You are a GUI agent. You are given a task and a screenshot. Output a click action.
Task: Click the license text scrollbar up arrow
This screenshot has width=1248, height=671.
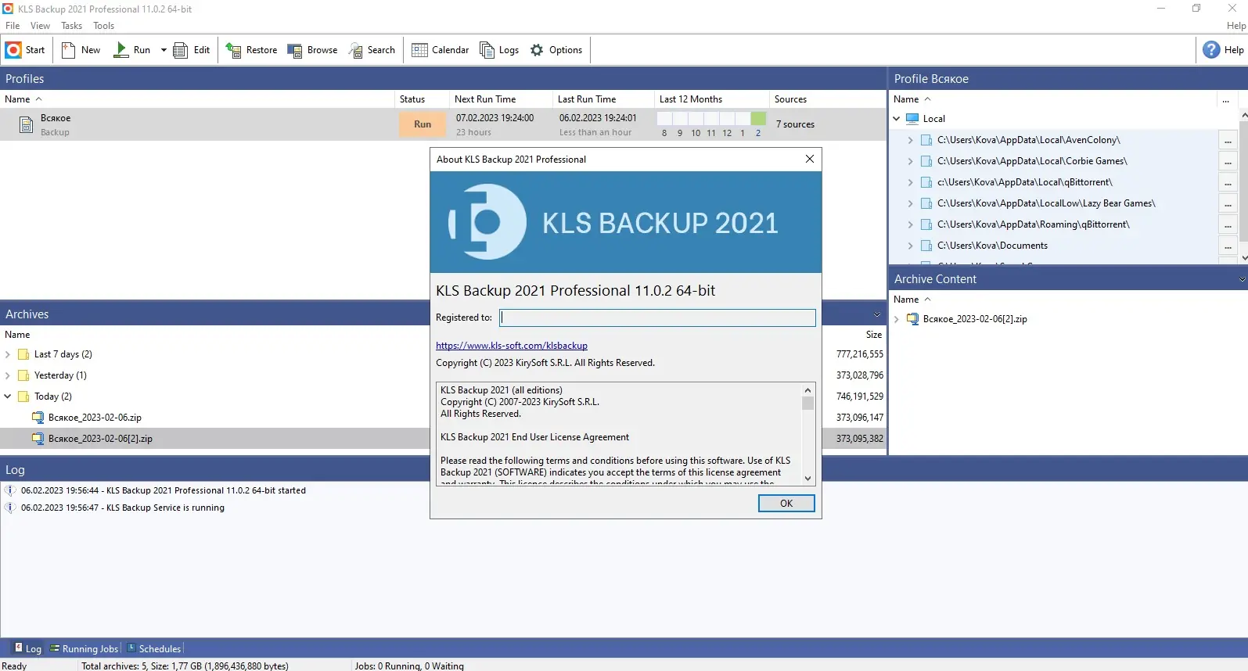(807, 389)
